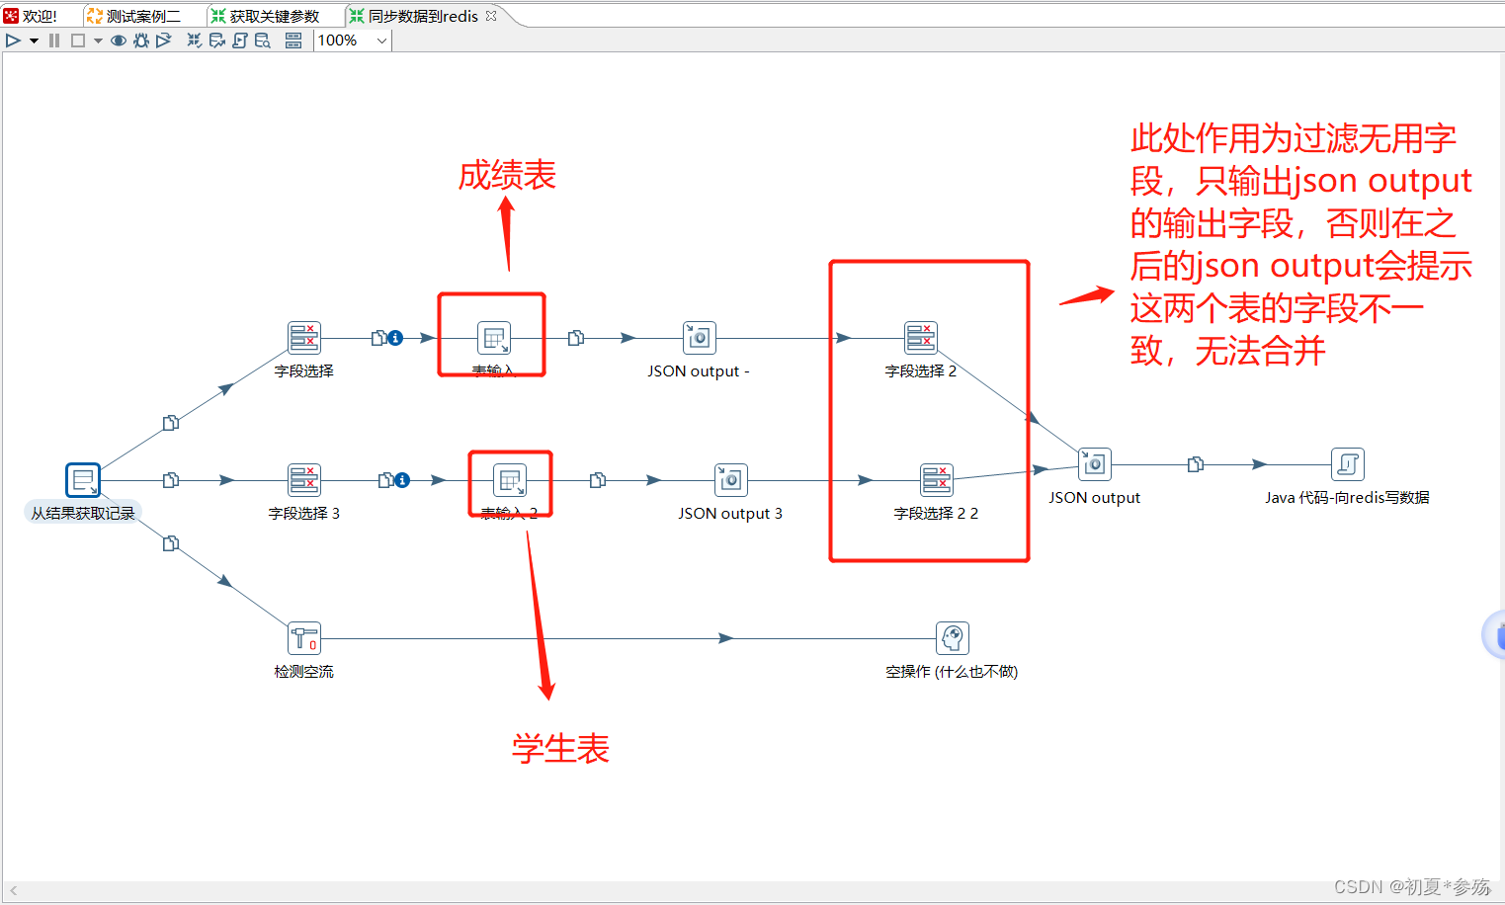
Task: Select the JSON output - step icon
Action: pyautogui.click(x=700, y=338)
